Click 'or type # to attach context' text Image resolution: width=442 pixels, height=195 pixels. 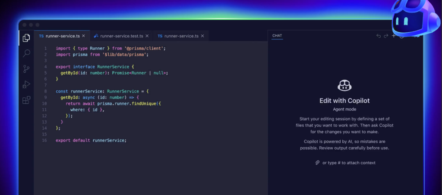pyautogui.click(x=349, y=163)
